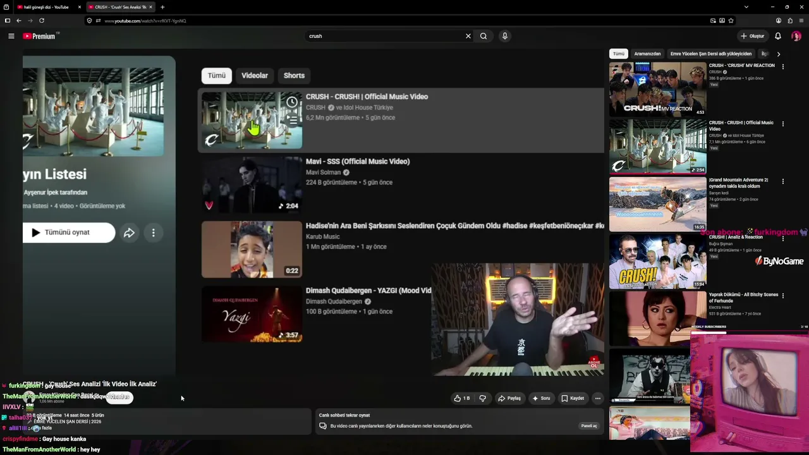Select sidebar Aramanızdan chip
This screenshot has height=455, width=809.
point(647,54)
